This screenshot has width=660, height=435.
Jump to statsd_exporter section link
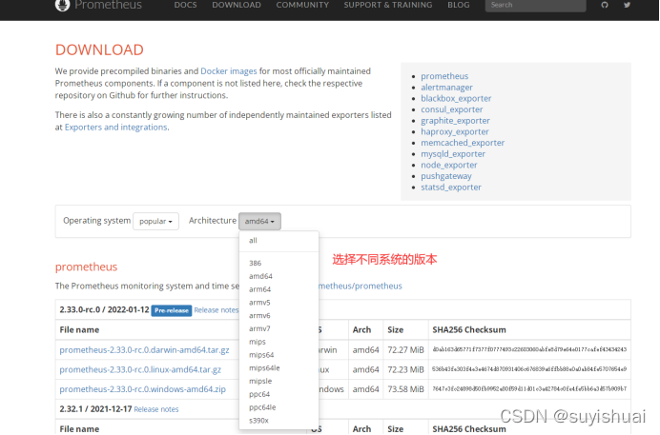(451, 188)
